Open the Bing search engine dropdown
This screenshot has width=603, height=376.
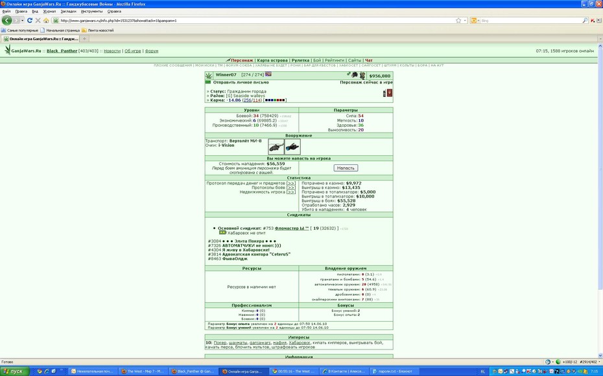pos(475,20)
